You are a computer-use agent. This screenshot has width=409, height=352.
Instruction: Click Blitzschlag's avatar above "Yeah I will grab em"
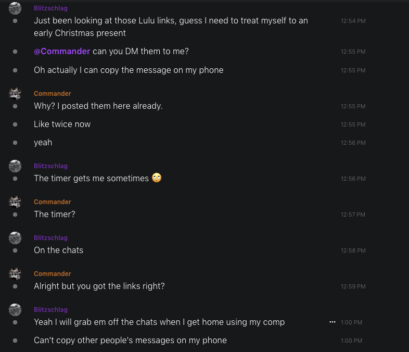[15, 310]
